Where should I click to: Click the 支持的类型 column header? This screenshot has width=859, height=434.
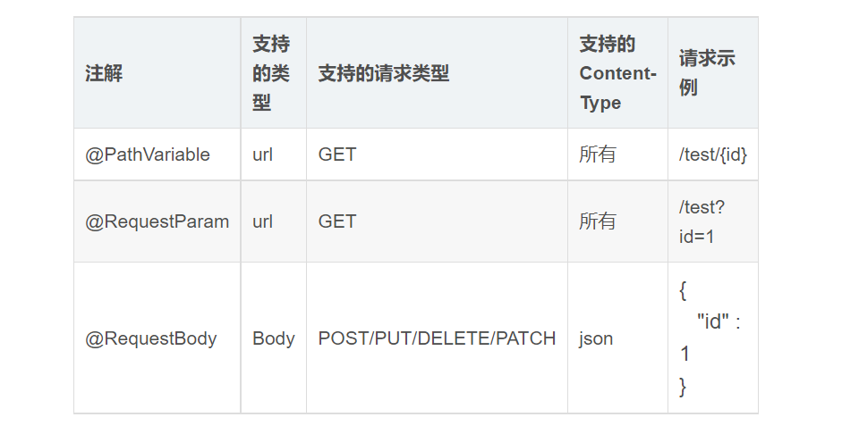271,73
